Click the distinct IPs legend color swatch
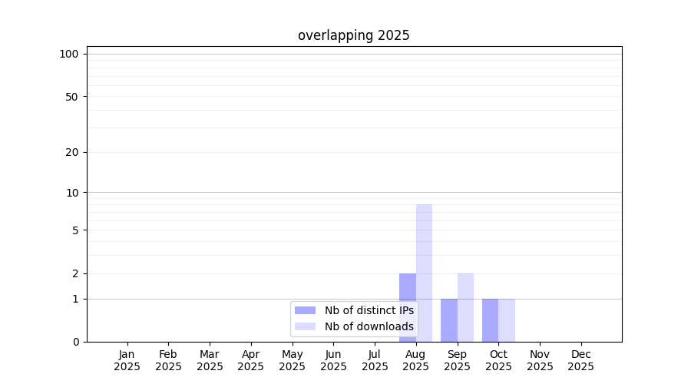This screenshot has height=384, width=691. 305,310
